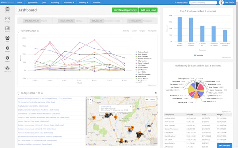Viewport: 238px width, 148px height.
Task: Open the Settings gear icon
Action: click(7, 48)
